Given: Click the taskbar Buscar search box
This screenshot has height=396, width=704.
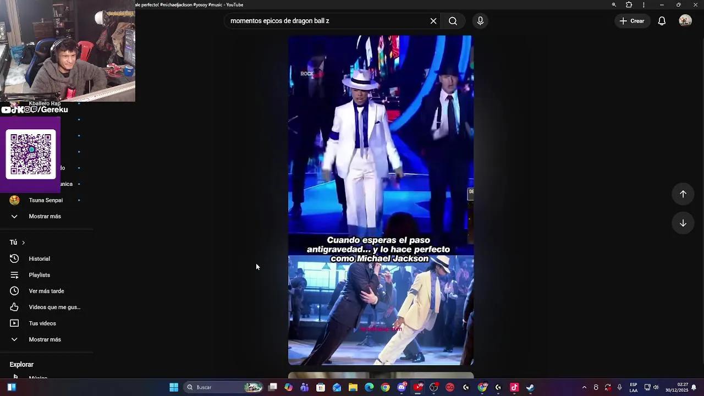Looking at the screenshot, I should (x=223, y=387).
